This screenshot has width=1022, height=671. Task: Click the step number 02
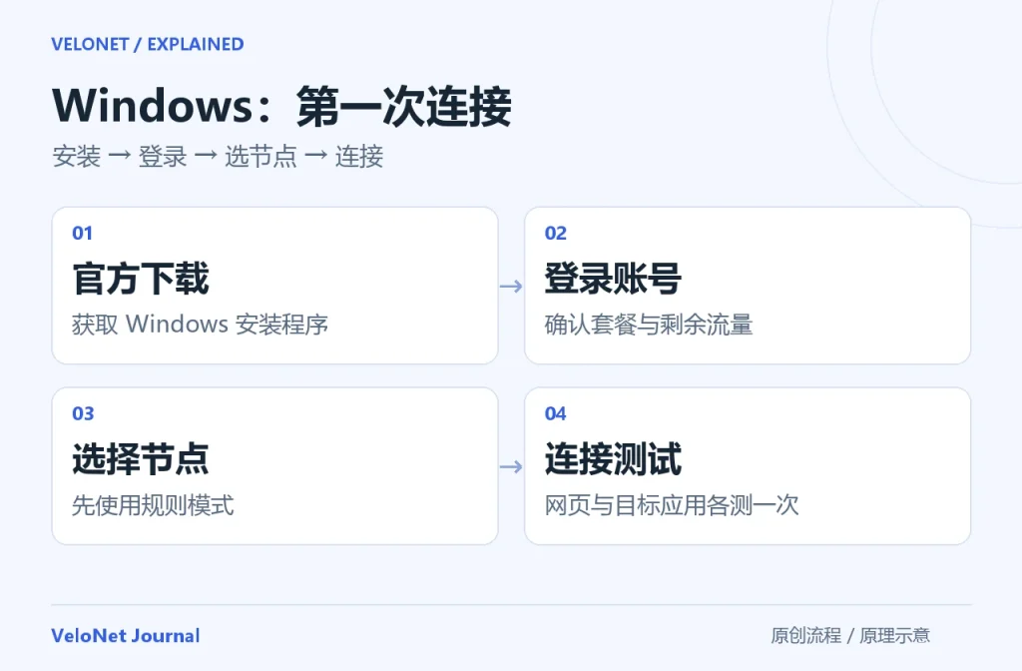click(x=555, y=233)
